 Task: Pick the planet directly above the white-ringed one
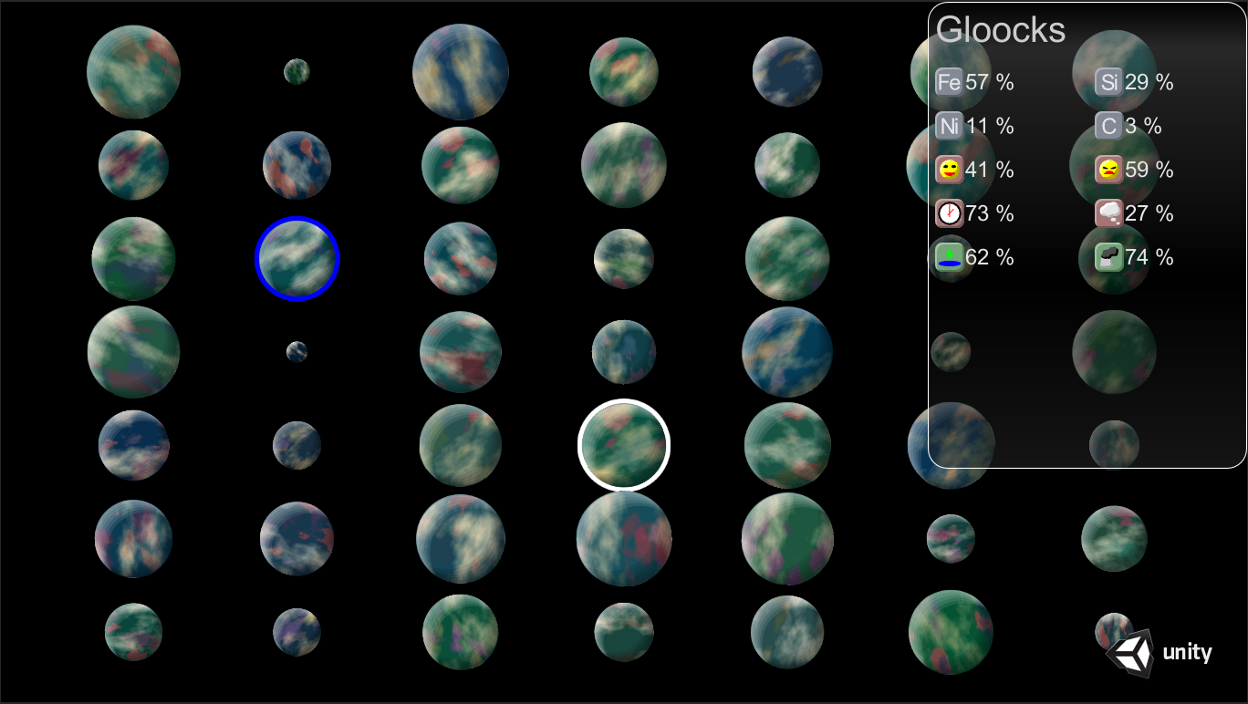coord(624,352)
